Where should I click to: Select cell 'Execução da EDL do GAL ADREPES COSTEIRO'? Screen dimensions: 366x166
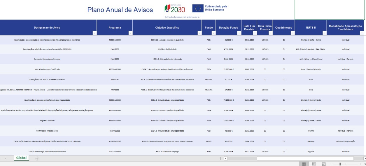click(x=47, y=79)
